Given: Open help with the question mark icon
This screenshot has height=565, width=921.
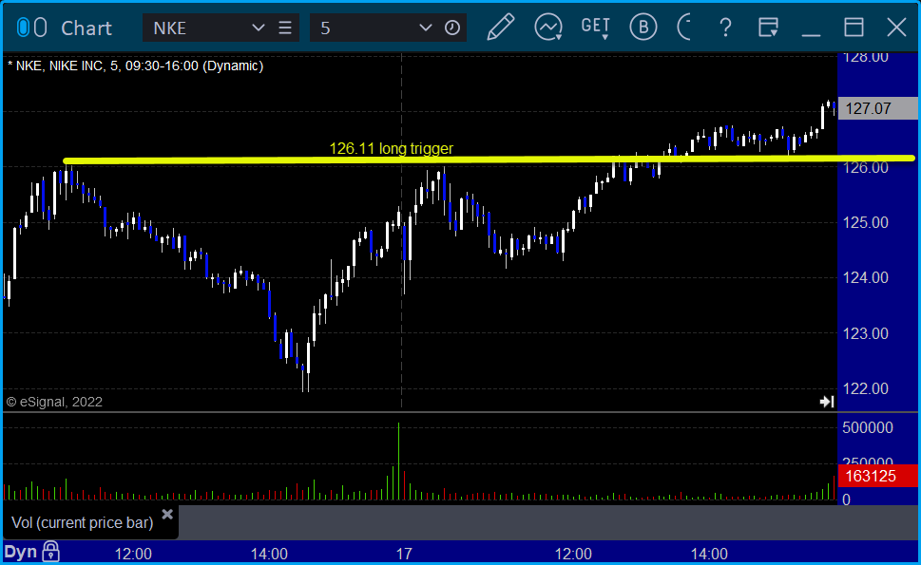Looking at the screenshot, I should [725, 28].
